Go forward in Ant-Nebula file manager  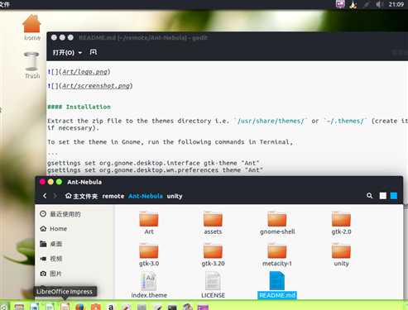point(55,196)
